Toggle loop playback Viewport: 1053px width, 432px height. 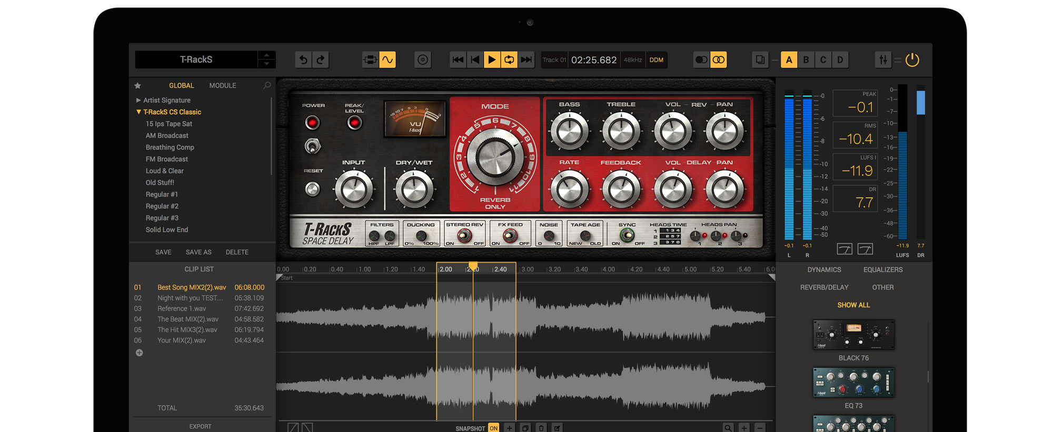509,60
